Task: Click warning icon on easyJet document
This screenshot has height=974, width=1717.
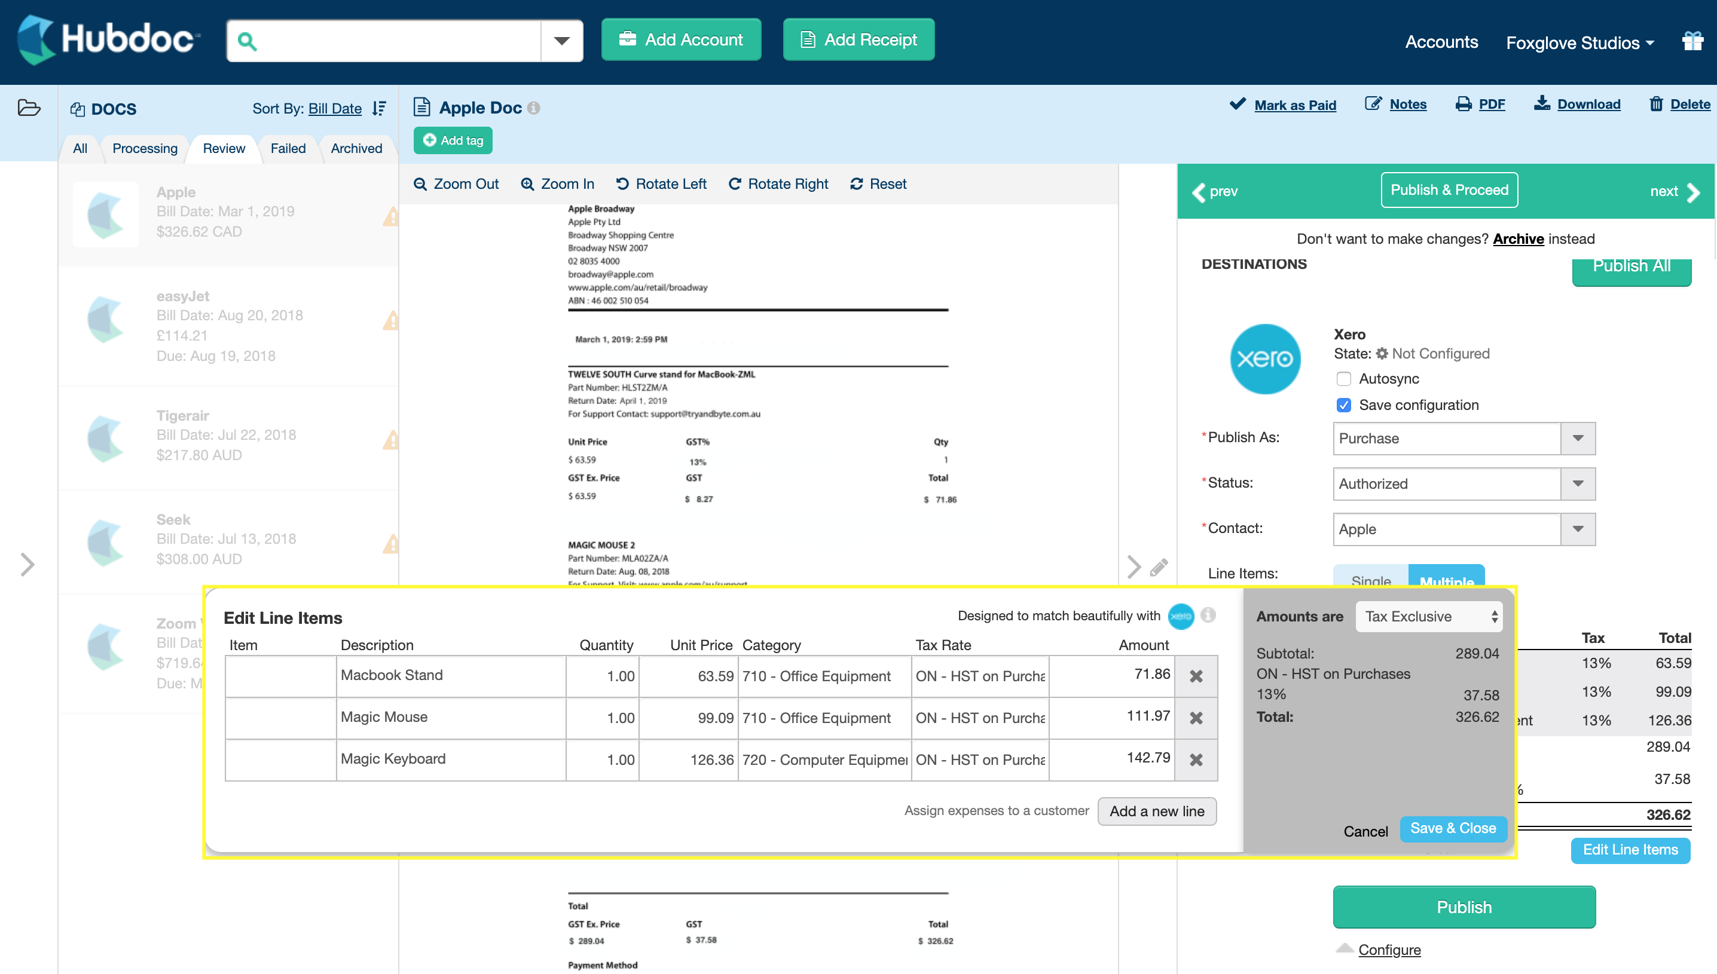Action: pos(392,320)
